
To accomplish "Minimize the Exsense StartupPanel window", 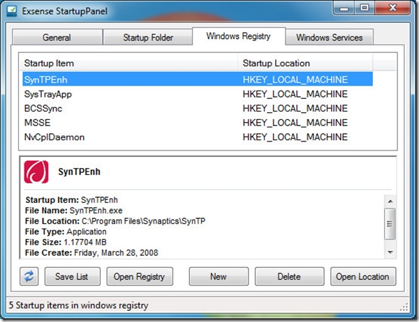I will 344,8.
